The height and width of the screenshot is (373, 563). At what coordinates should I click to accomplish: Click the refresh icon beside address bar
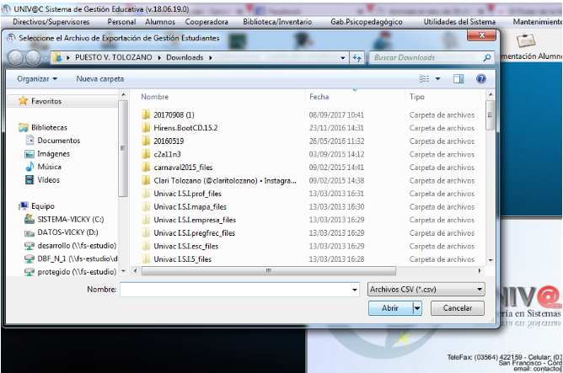tap(357, 57)
